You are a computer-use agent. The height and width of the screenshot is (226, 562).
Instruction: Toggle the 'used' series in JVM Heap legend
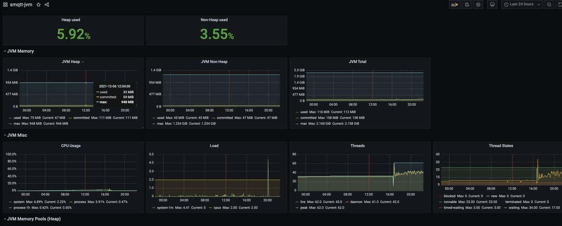coord(17,118)
